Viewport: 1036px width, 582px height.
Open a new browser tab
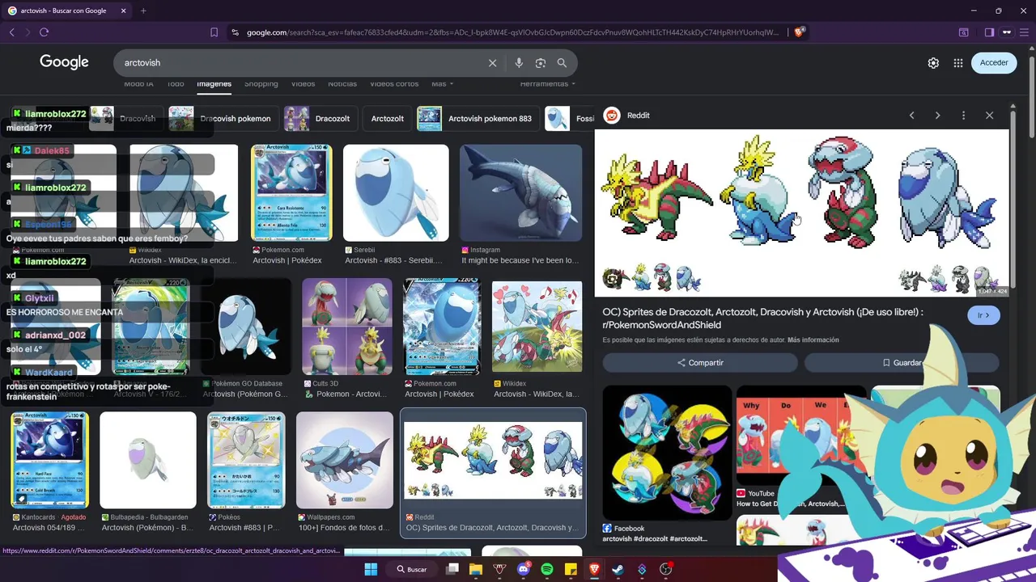143,11
